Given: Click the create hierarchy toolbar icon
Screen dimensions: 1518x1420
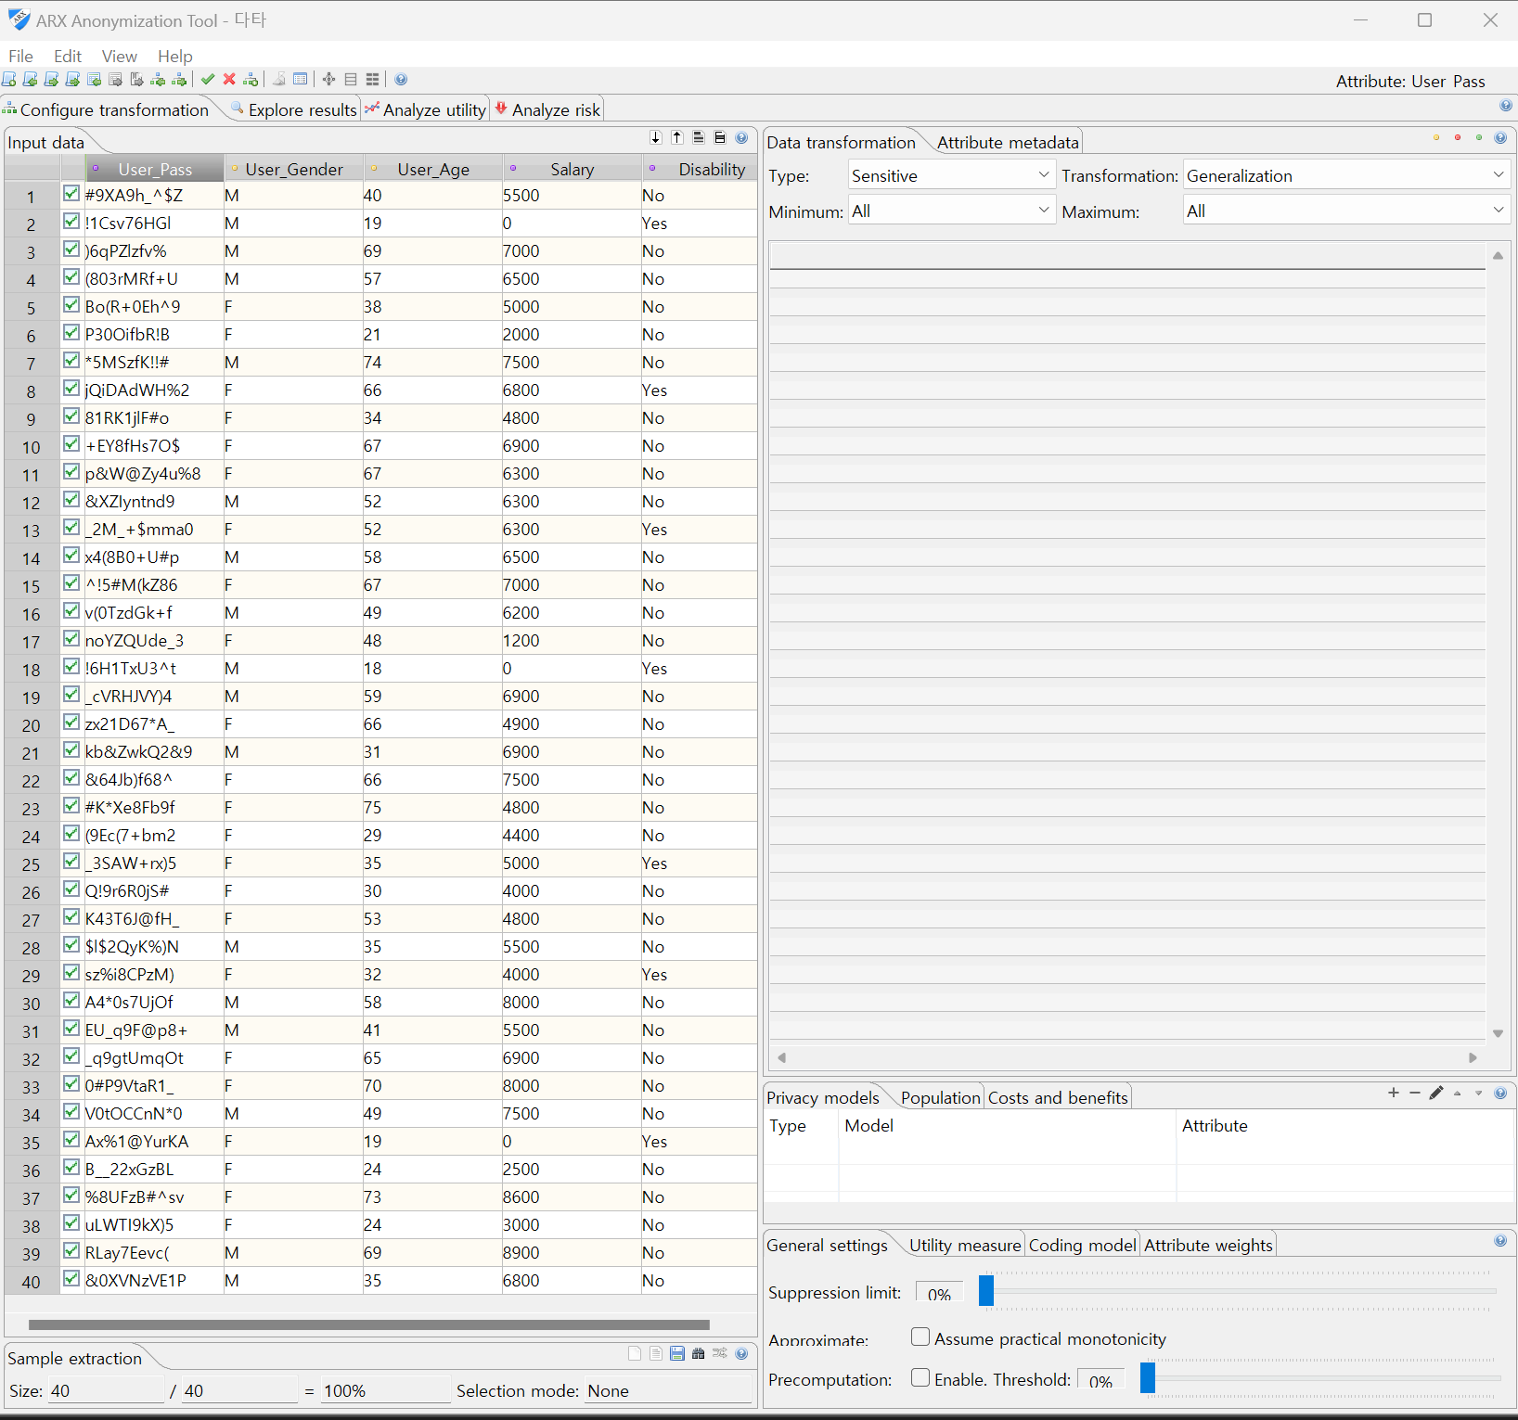Looking at the screenshot, I should (251, 80).
